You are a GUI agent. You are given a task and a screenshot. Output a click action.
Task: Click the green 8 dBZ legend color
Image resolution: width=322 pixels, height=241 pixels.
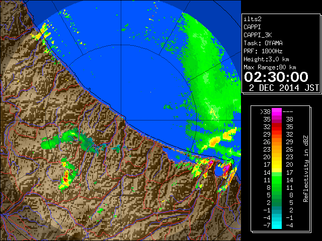277,187
